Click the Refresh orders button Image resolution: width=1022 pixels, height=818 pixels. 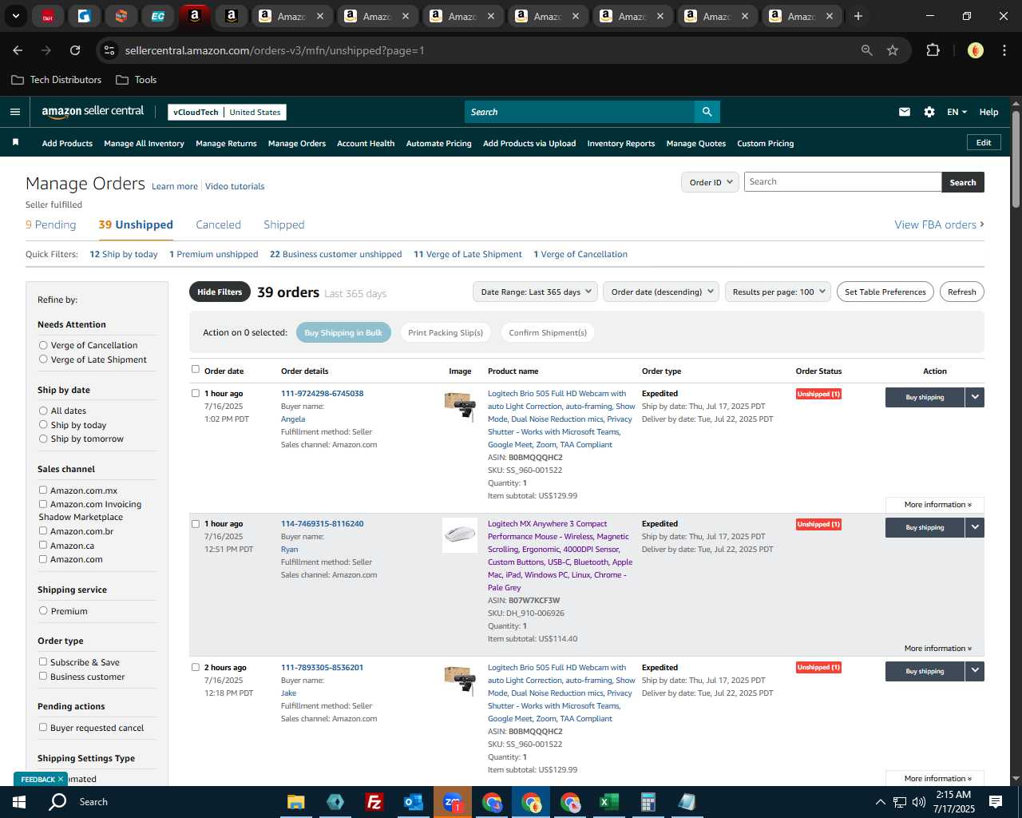tap(961, 292)
